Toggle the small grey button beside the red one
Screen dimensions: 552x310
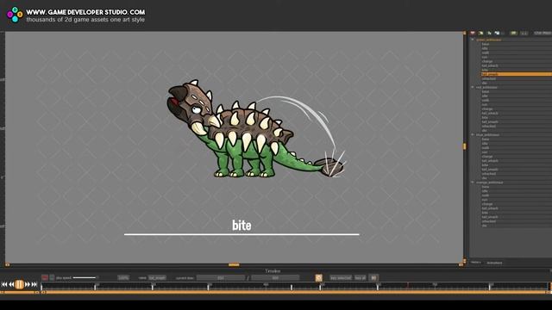52,277
